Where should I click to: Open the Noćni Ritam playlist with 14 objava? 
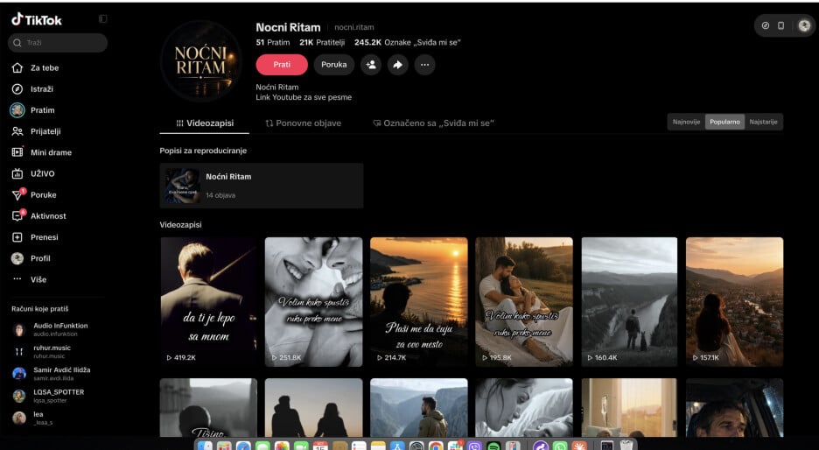(261, 186)
